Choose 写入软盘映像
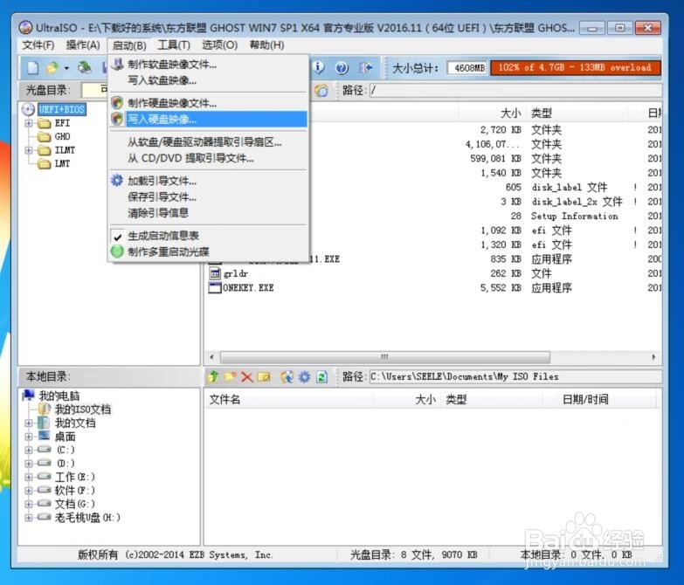 (x=209, y=80)
